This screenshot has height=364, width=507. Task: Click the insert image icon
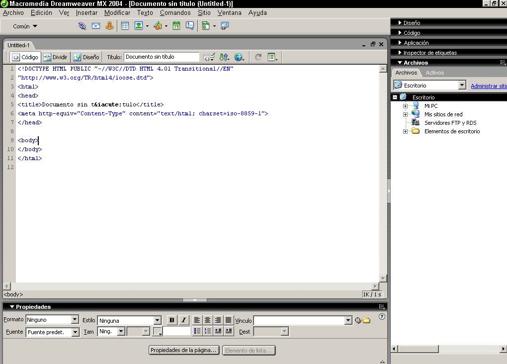pyautogui.click(x=139, y=26)
